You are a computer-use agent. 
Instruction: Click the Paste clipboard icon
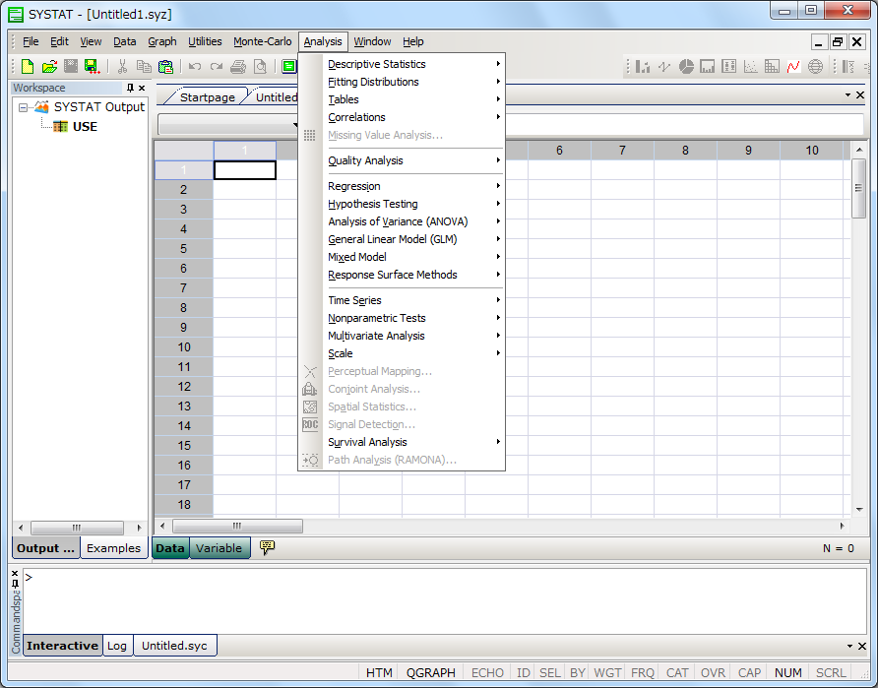(x=165, y=67)
